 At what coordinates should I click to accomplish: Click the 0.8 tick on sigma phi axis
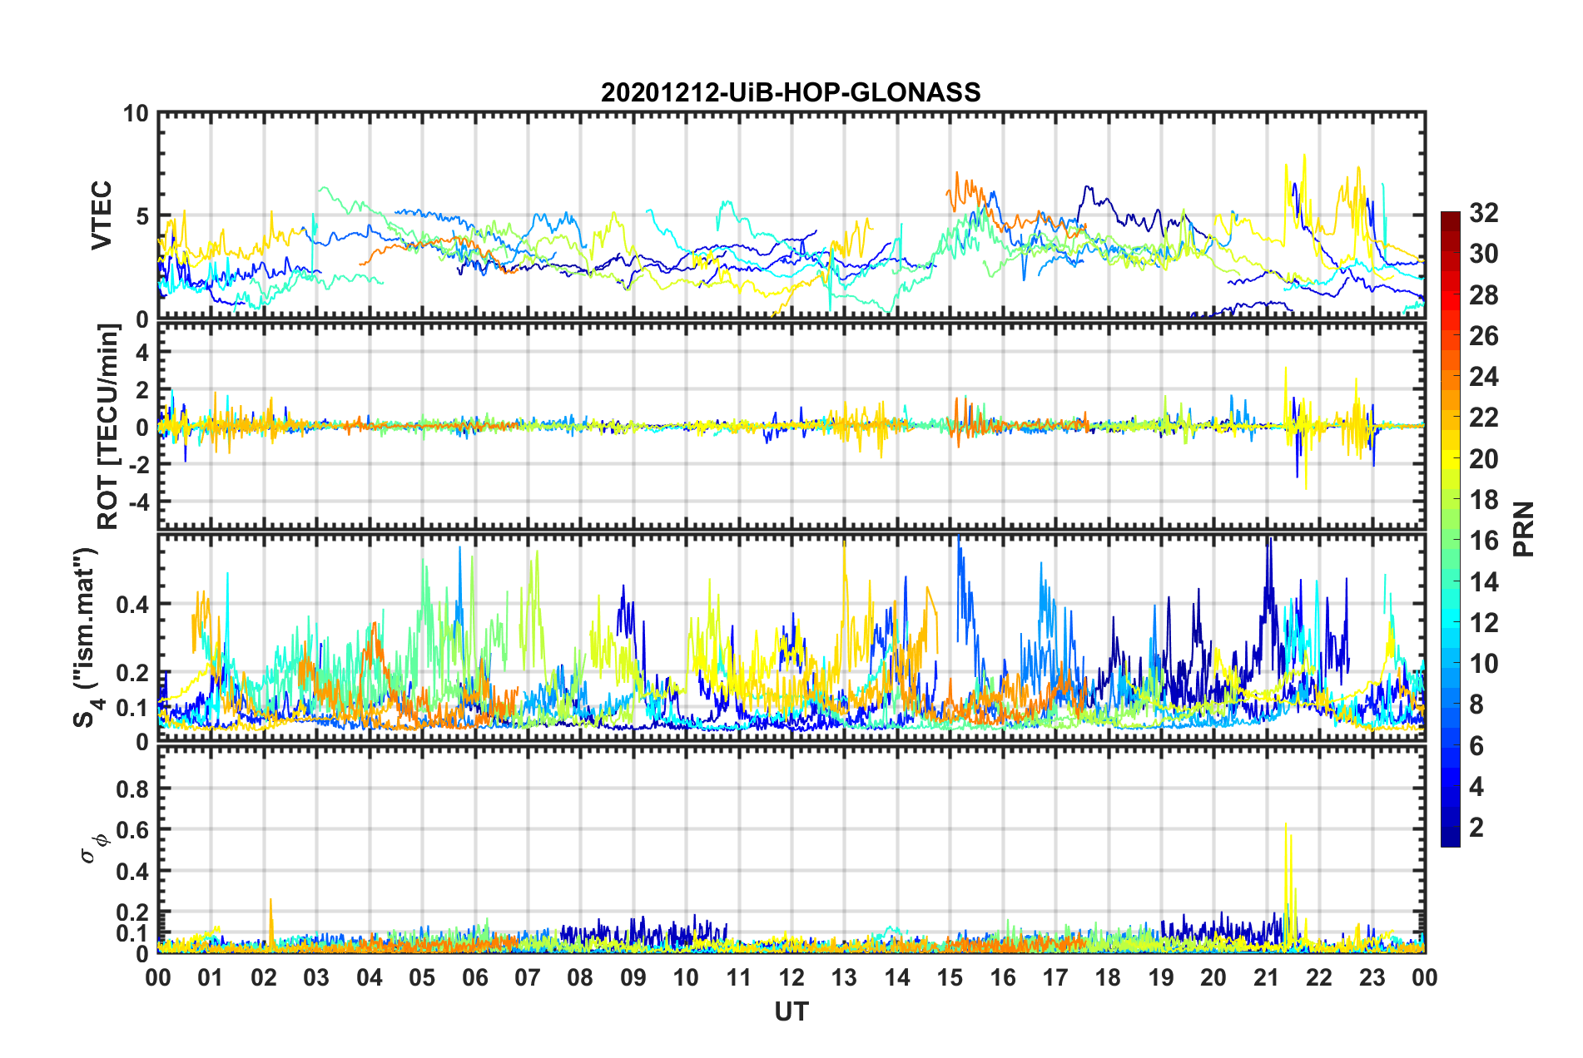pyautogui.click(x=132, y=789)
